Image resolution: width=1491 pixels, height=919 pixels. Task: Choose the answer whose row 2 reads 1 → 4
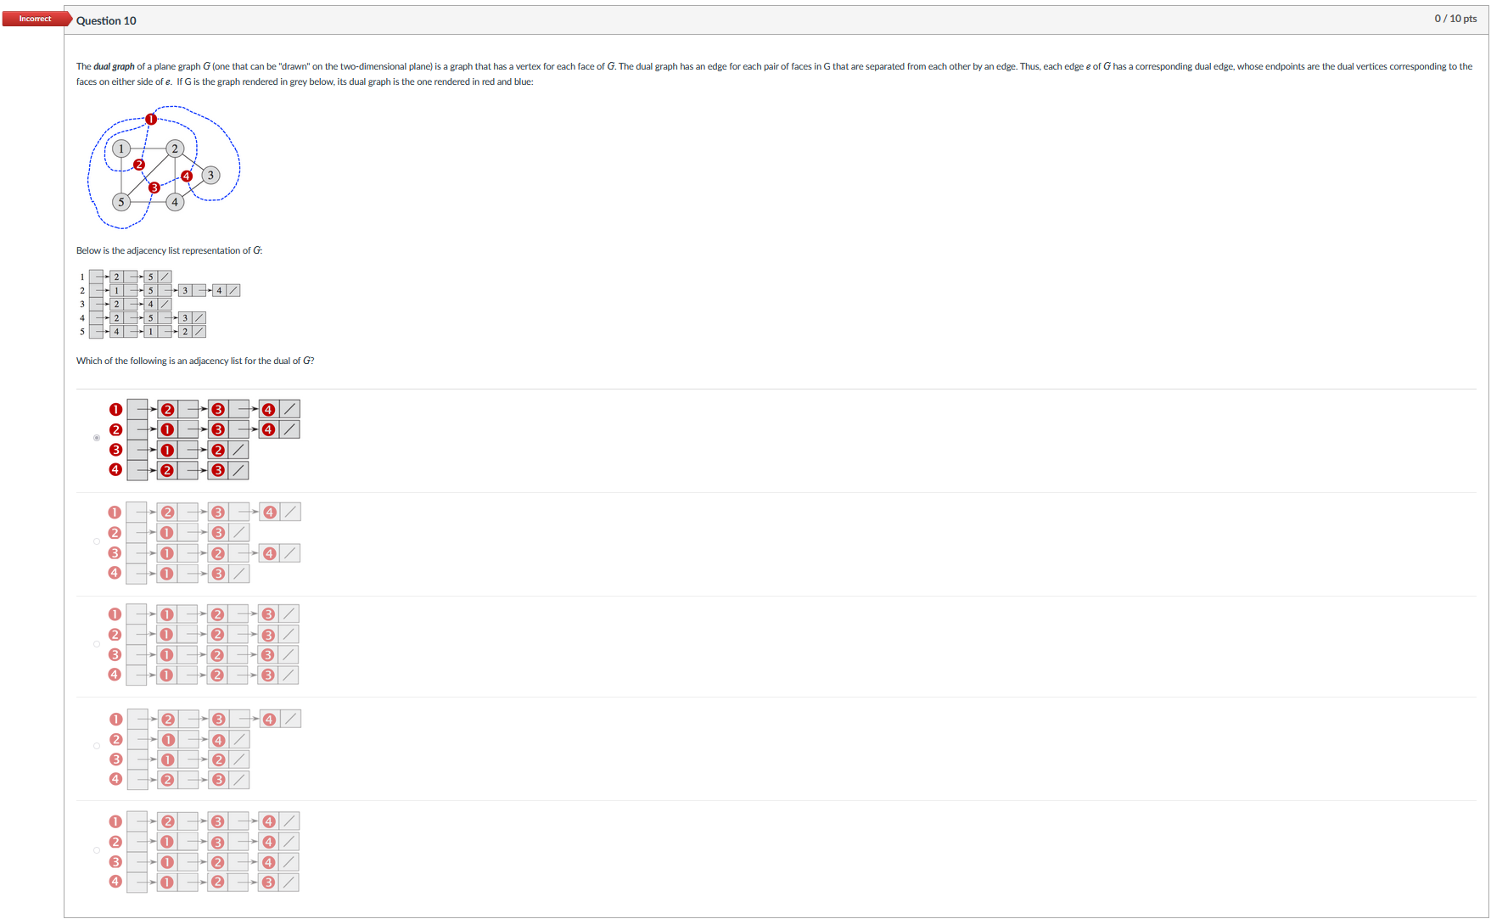tap(97, 747)
